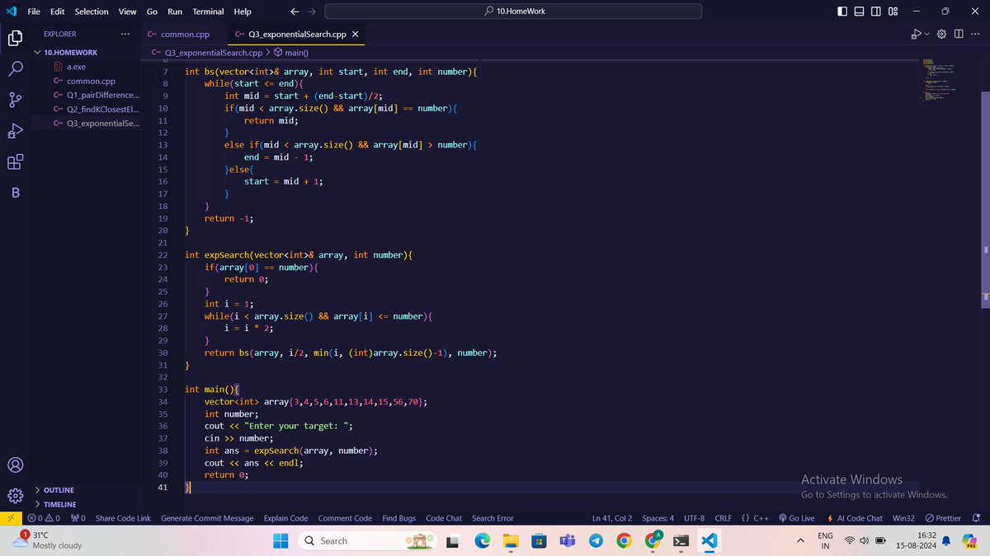Open the Search view in activity bar

[15, 68]
